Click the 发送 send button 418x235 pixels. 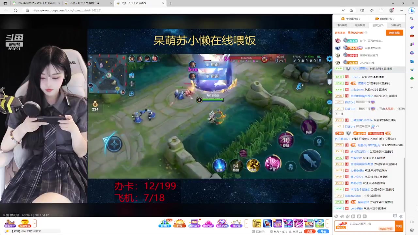(399, 226)
